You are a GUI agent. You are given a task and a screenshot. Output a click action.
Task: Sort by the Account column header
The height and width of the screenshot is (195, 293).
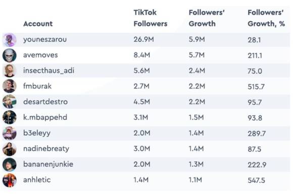point(38,24)
